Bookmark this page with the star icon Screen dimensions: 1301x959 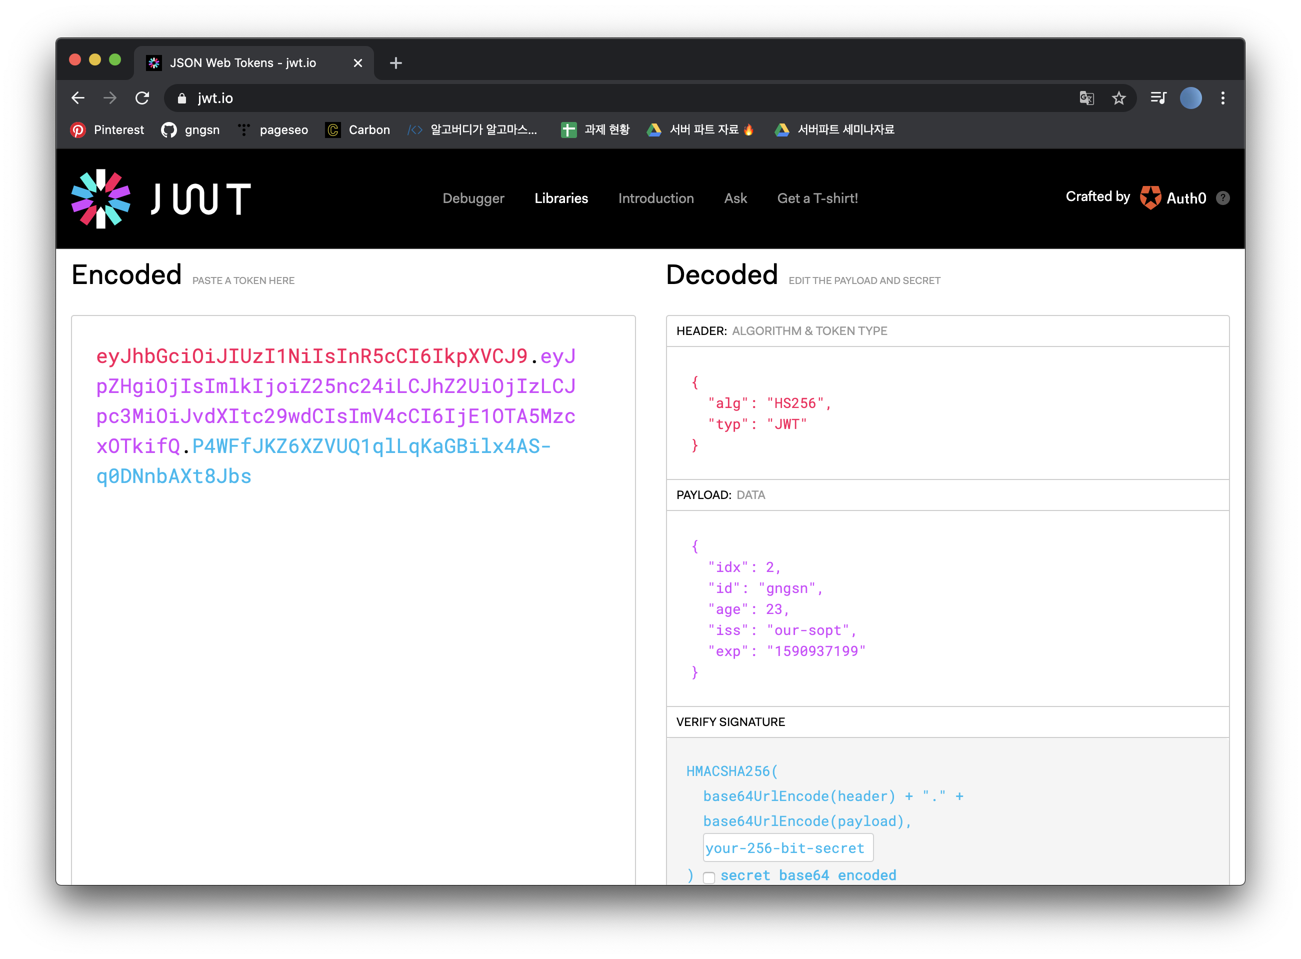1118,98
